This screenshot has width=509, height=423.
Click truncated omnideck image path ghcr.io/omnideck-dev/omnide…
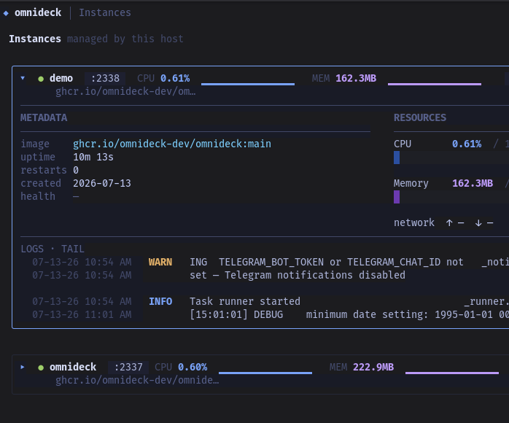137,380
